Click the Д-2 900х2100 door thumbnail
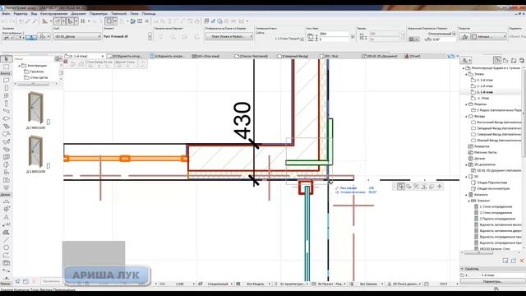 pos(35,108)
